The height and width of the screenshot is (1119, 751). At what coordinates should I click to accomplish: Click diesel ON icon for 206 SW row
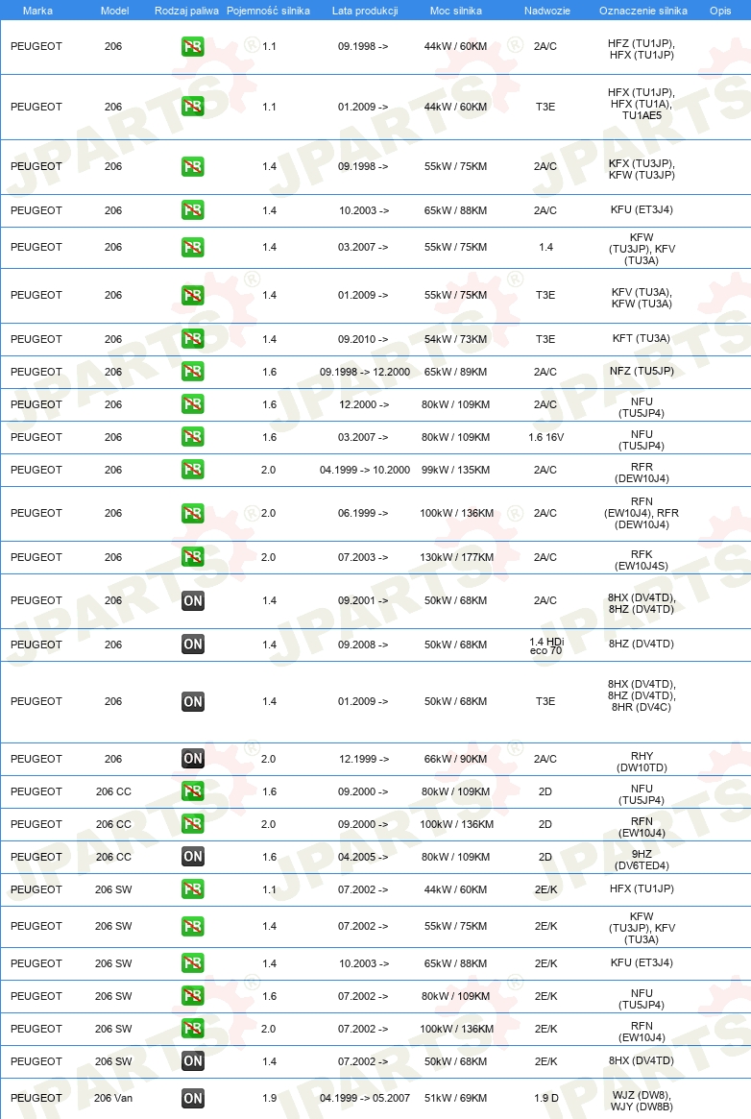coord(193,1062)
